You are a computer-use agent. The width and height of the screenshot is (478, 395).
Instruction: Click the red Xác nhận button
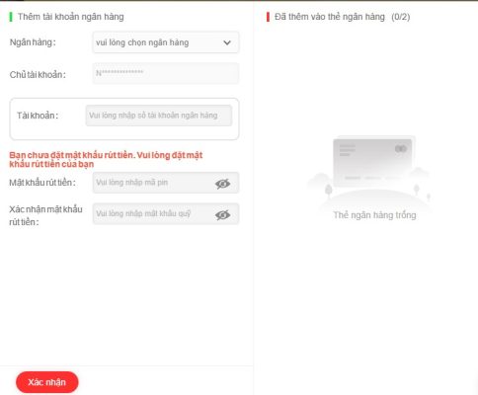point(47,382)
